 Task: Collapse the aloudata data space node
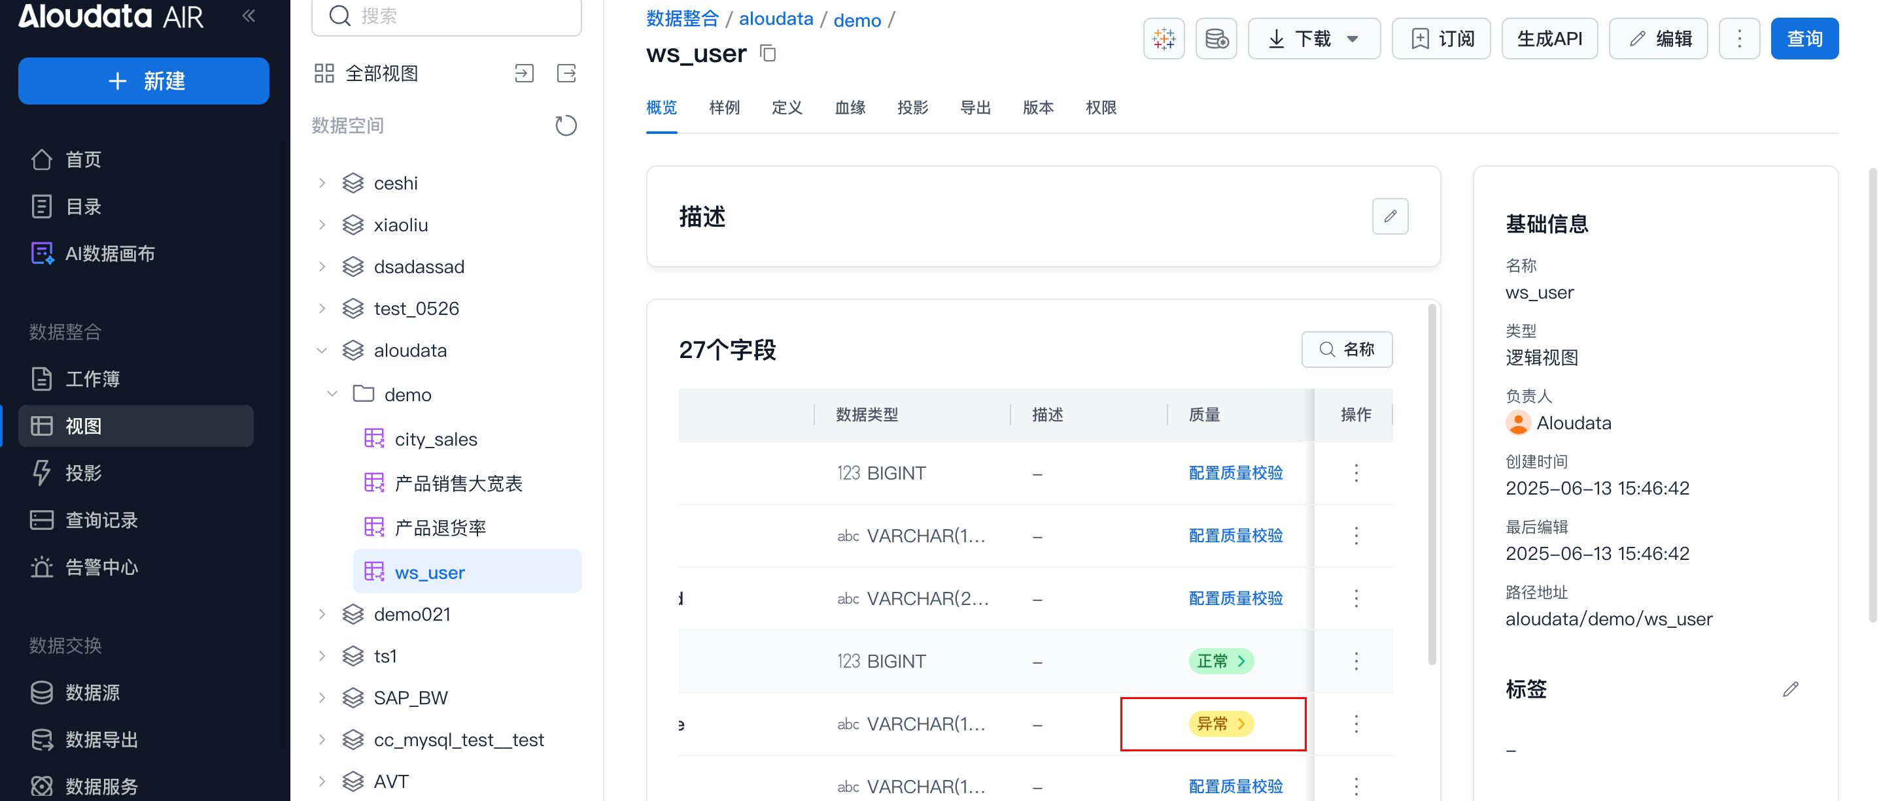pos(322,350)
